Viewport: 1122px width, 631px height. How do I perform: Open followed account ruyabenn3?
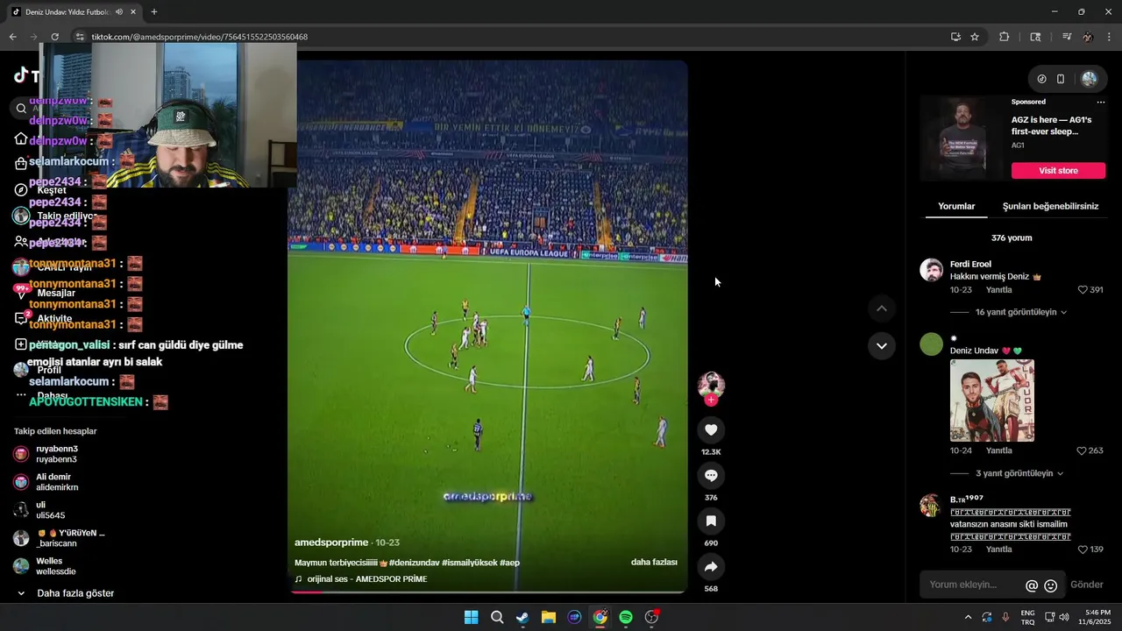56,454
